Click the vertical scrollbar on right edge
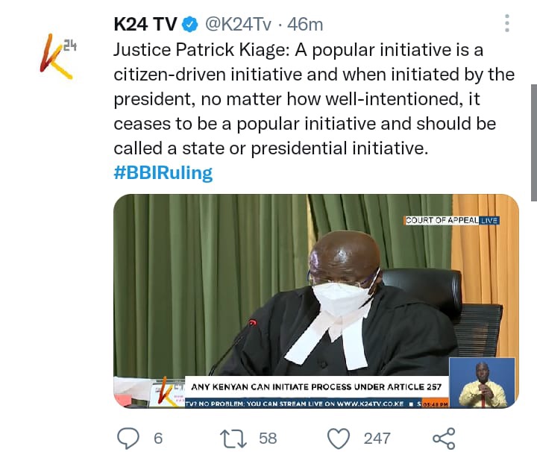This screenshot has width=537, height=452. (x=534, y=142)
